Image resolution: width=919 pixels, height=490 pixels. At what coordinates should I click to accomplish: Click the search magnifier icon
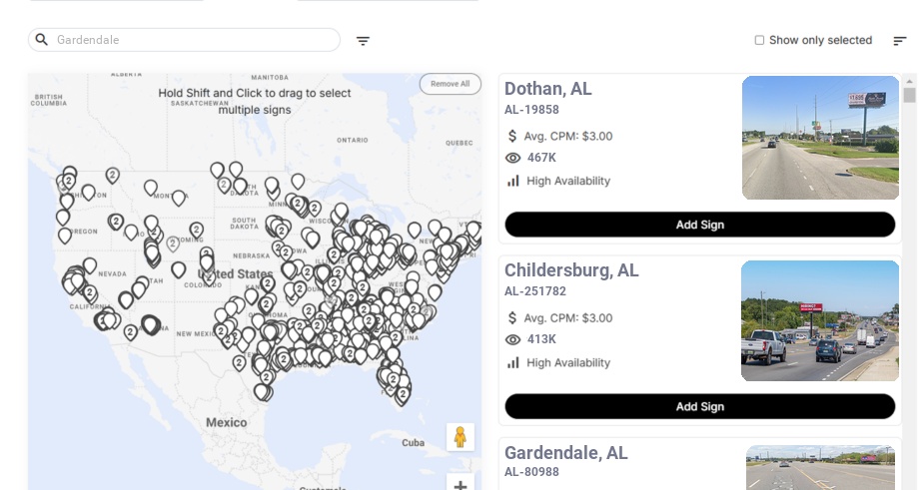coord(42,40)
